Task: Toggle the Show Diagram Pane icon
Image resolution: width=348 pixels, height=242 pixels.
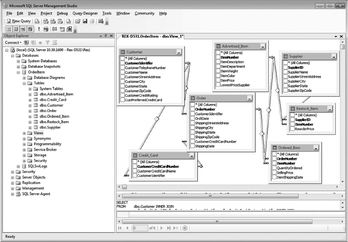Action: (x=9, y=29)
